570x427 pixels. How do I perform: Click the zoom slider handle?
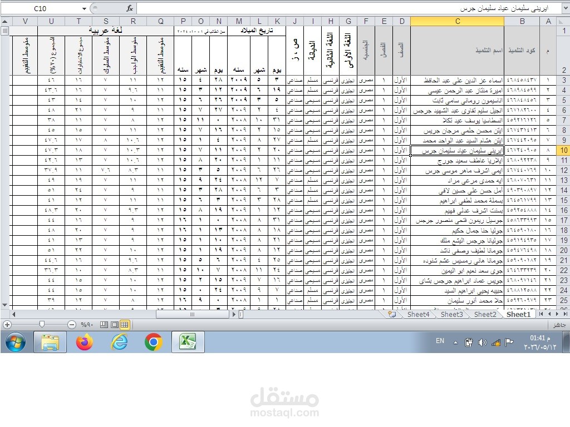[42, 324]
